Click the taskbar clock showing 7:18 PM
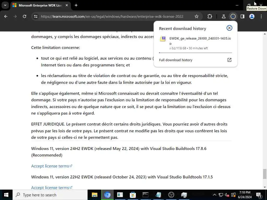 (x=245, y=195)
